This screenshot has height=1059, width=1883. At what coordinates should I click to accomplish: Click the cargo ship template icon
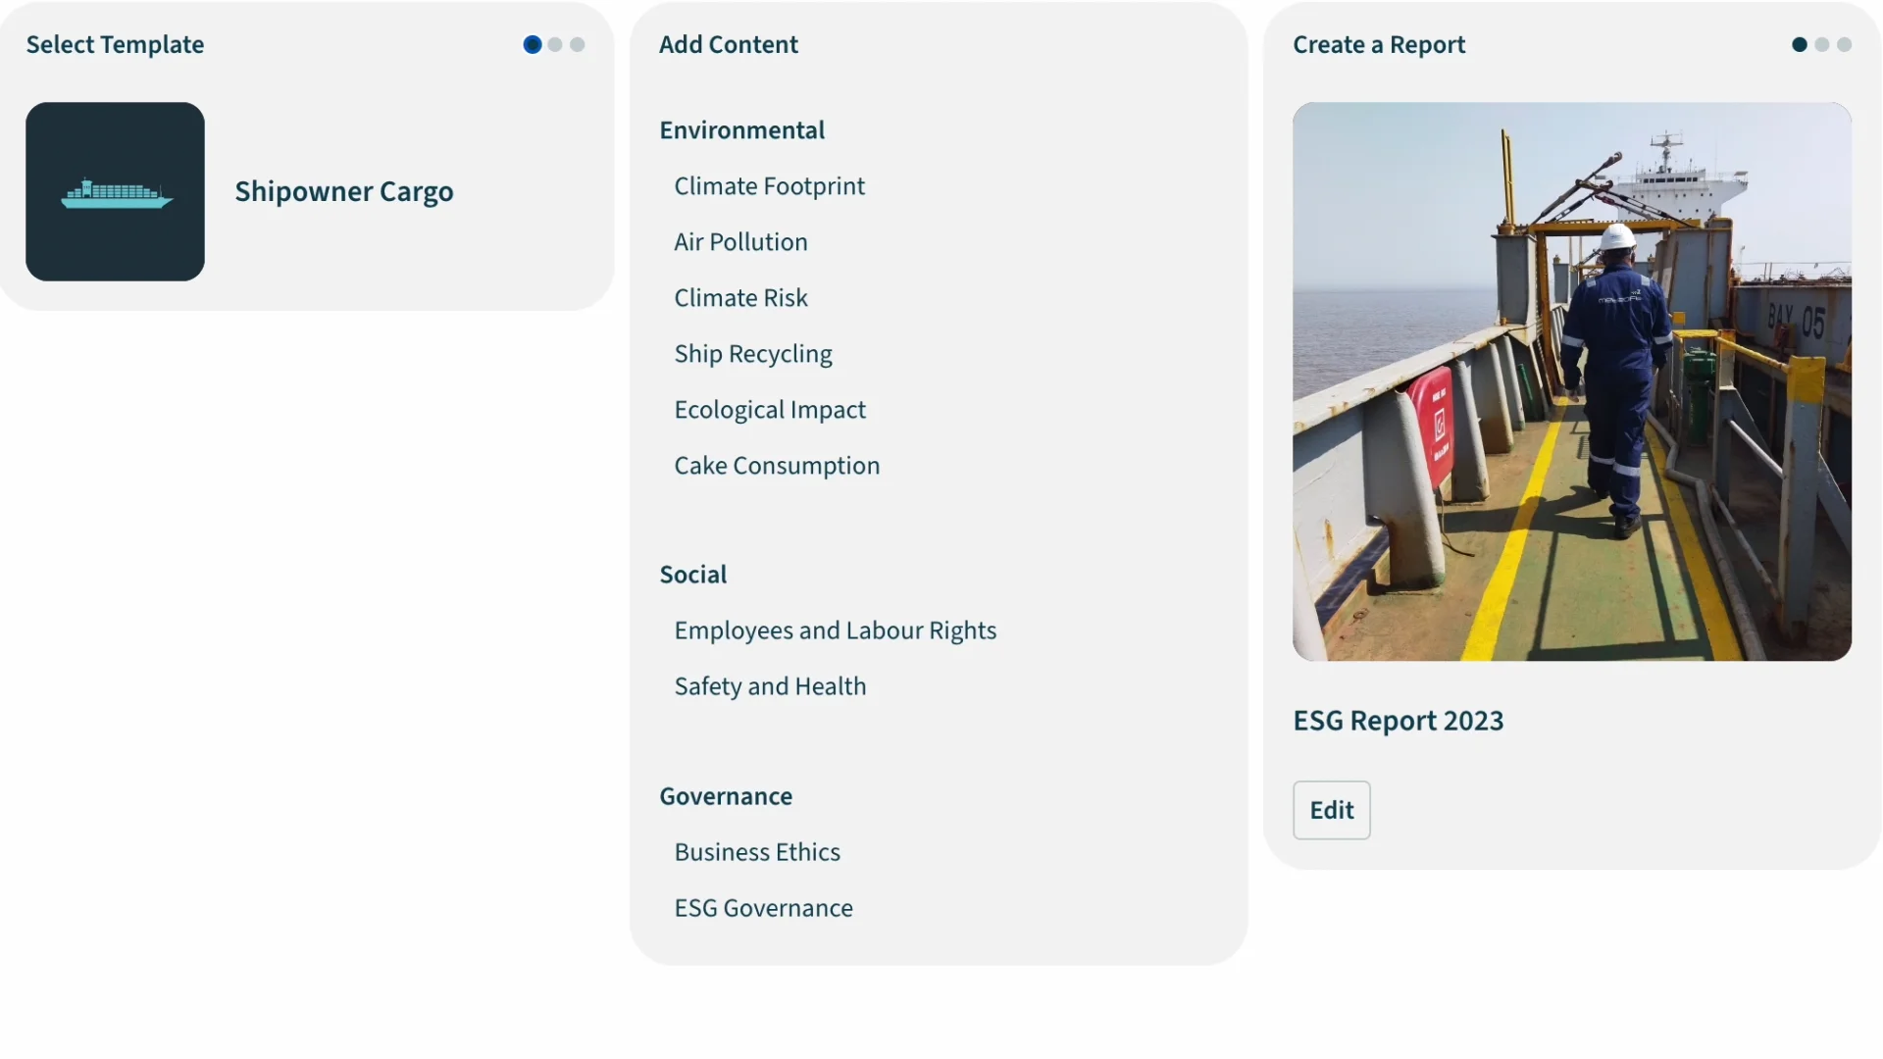pos(115,191)
